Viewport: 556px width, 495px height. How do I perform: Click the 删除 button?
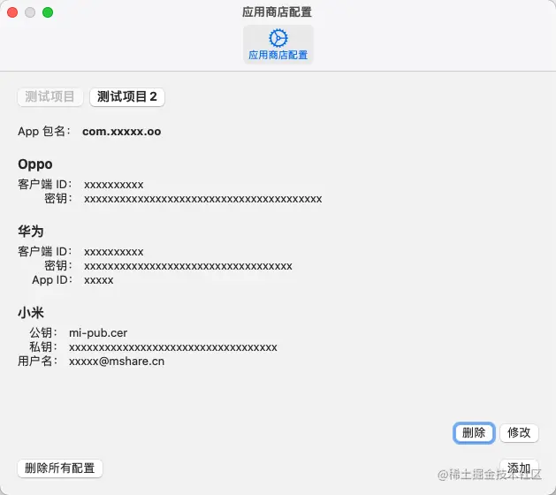click(474, 432)
